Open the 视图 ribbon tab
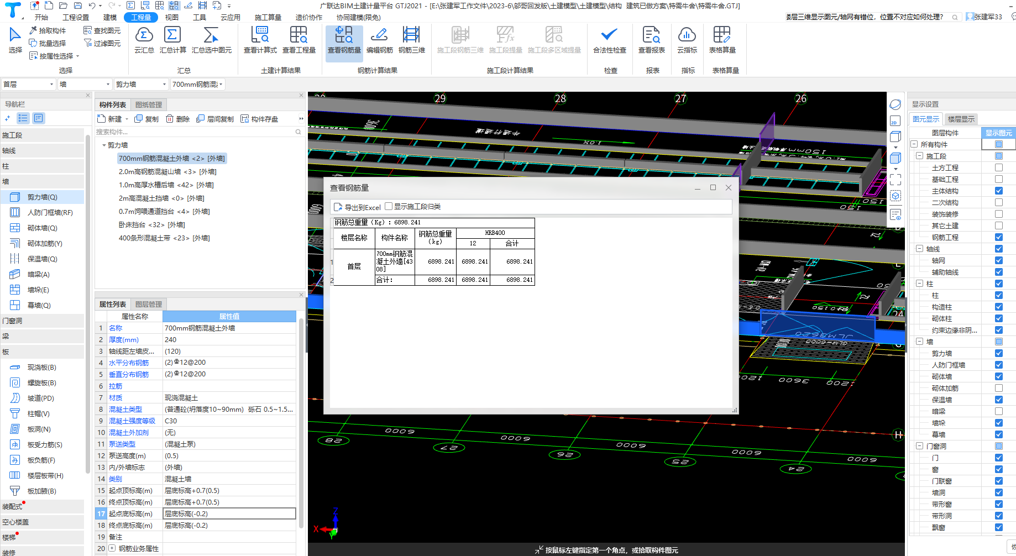This screenshot has height=556, width=1016. [x=172, y=17]
